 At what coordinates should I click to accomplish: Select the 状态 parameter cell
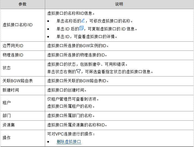[x=22, y=68]
